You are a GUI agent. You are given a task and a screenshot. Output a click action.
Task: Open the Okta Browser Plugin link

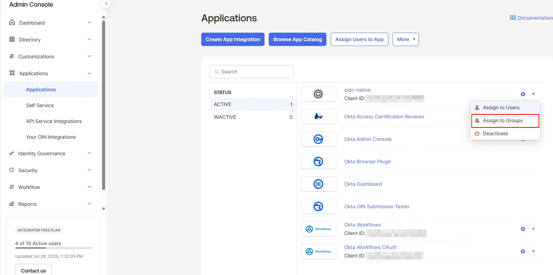(368, 162)
